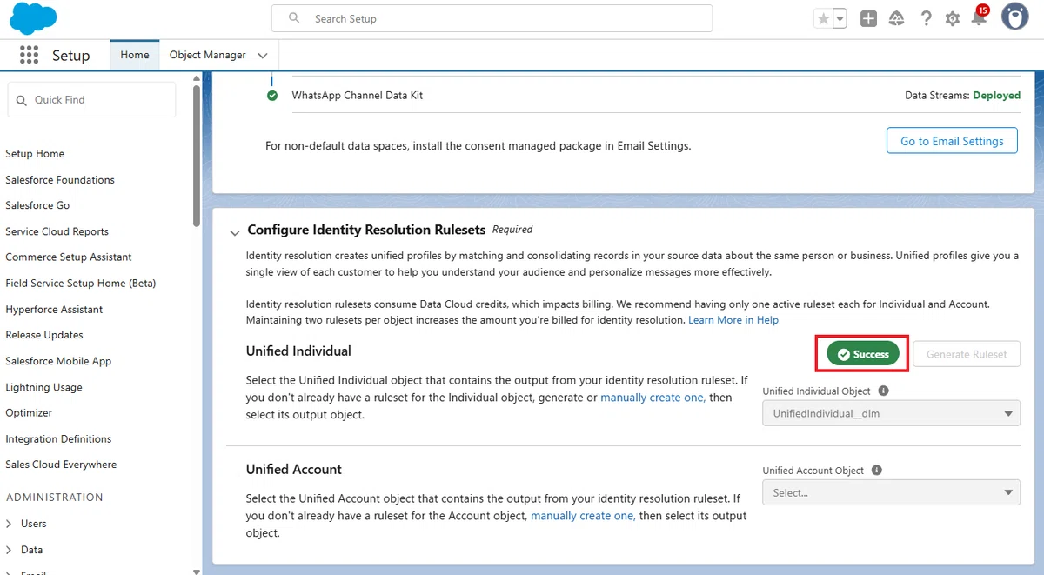Screen dimensions: 1044x575
Task: Open the Unified Individual Object dropdown
Action: point(891,414)
